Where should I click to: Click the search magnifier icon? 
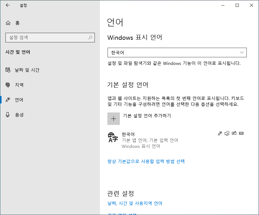90,38
